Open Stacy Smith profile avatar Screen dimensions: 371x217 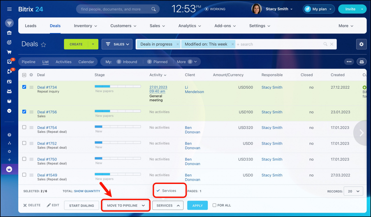point(257,9)
